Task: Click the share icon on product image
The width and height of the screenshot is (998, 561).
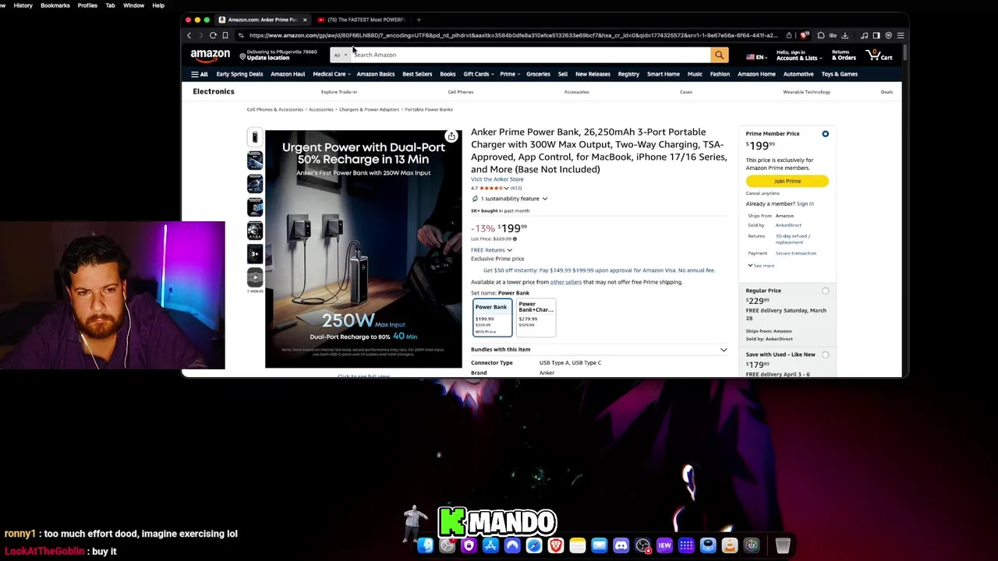Action: [451, 136]
